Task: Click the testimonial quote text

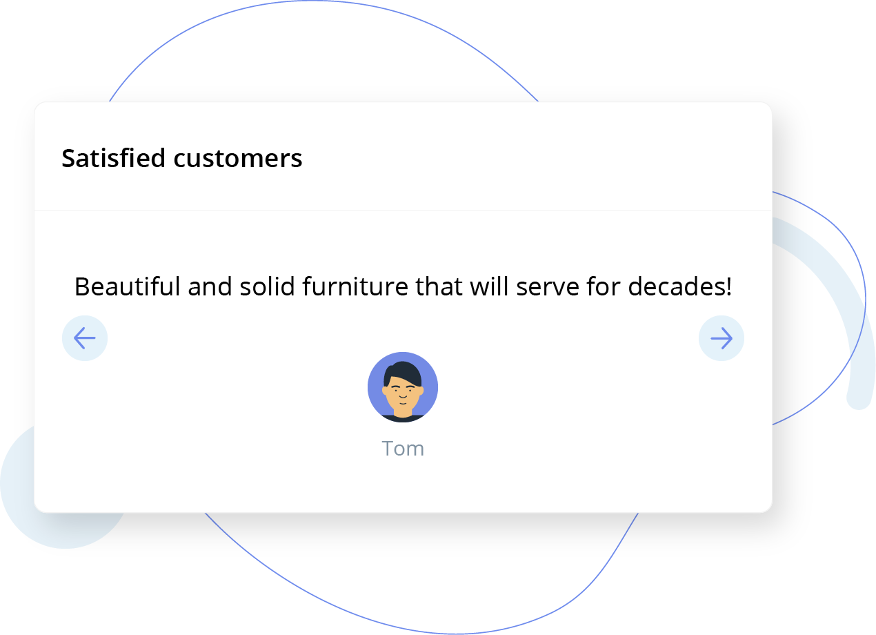Action: click(403, 286)
